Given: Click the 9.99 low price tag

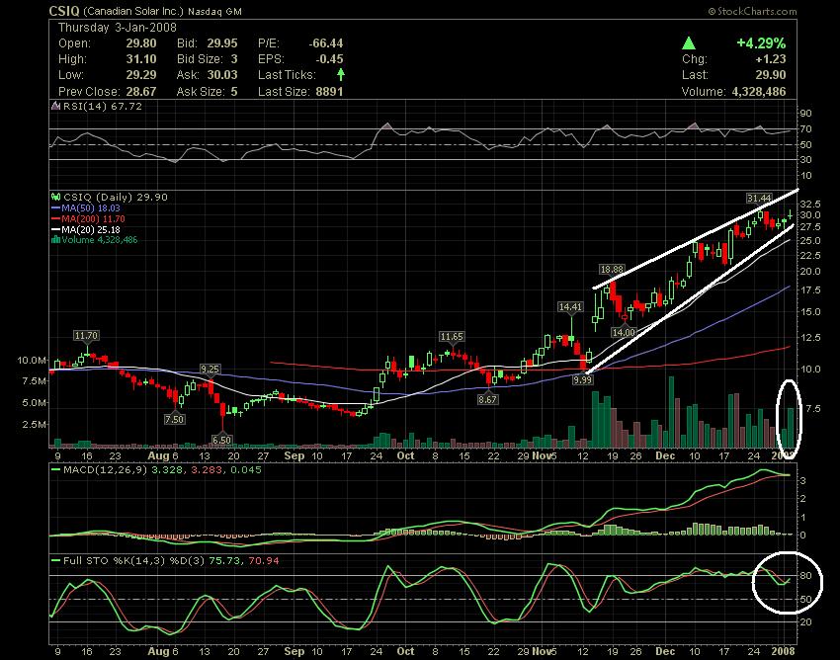Looking at the screenshot, I should (583, 379).
